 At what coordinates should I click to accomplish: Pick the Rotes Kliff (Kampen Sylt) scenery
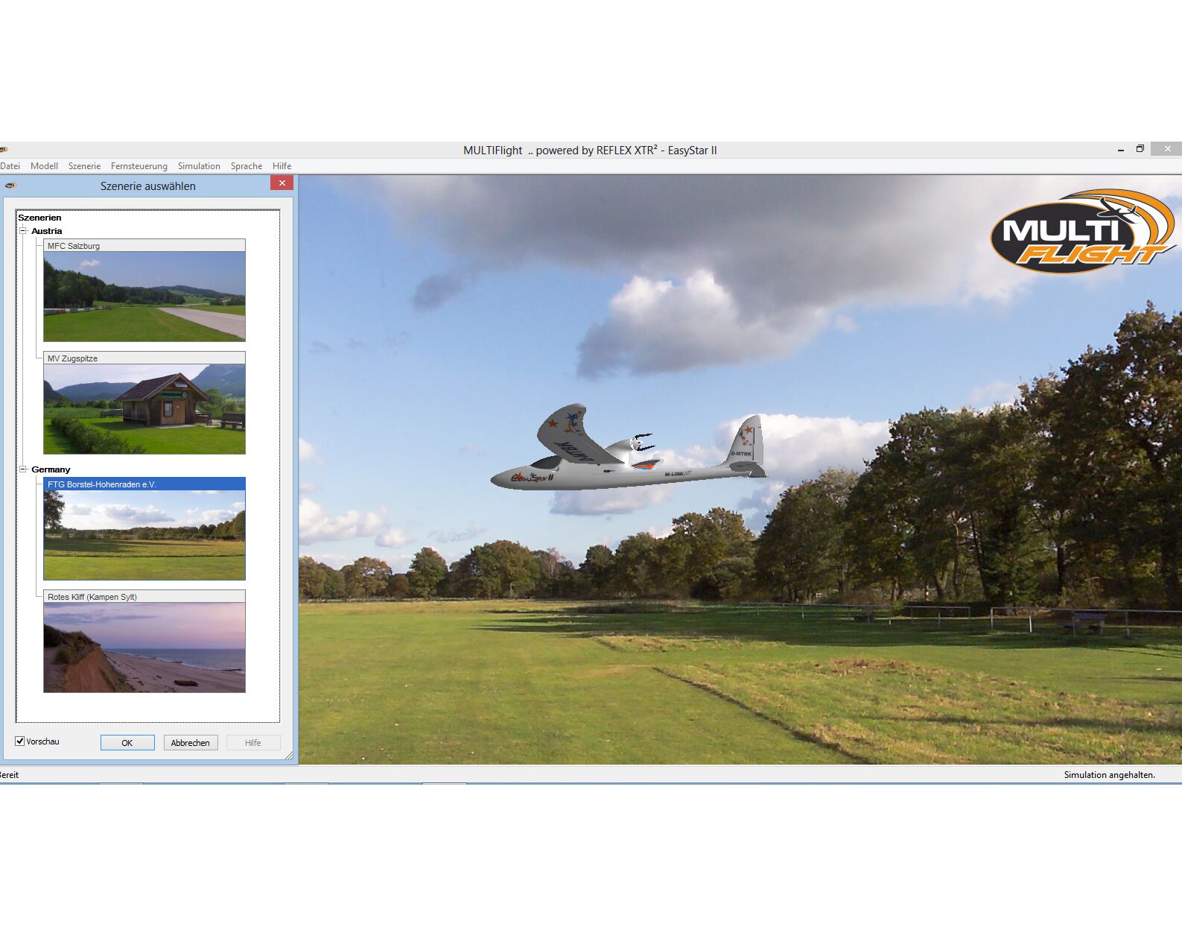[x=144, y=647]
